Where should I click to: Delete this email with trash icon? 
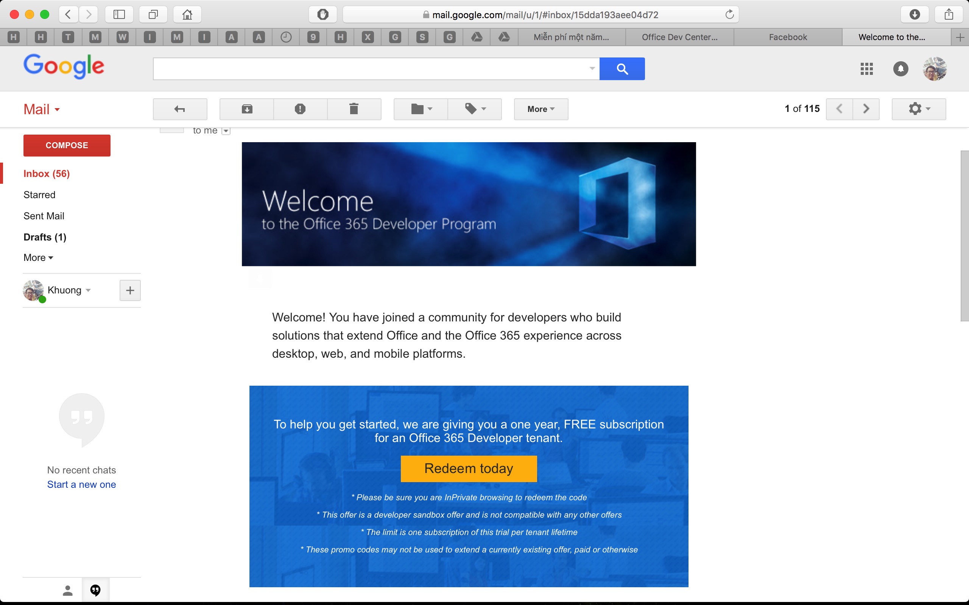[x=354, y=109]
